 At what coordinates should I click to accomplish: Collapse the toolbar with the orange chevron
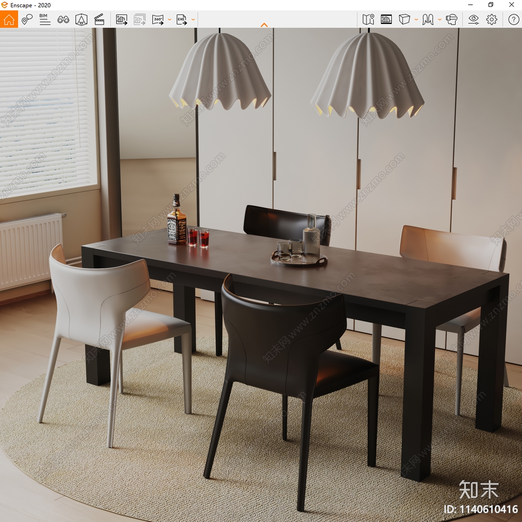[264, 25]
